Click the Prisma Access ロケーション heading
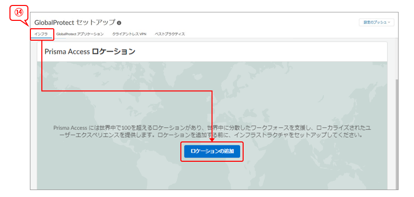The height and width of the screenshot is (197, 414). coord(90,52)
